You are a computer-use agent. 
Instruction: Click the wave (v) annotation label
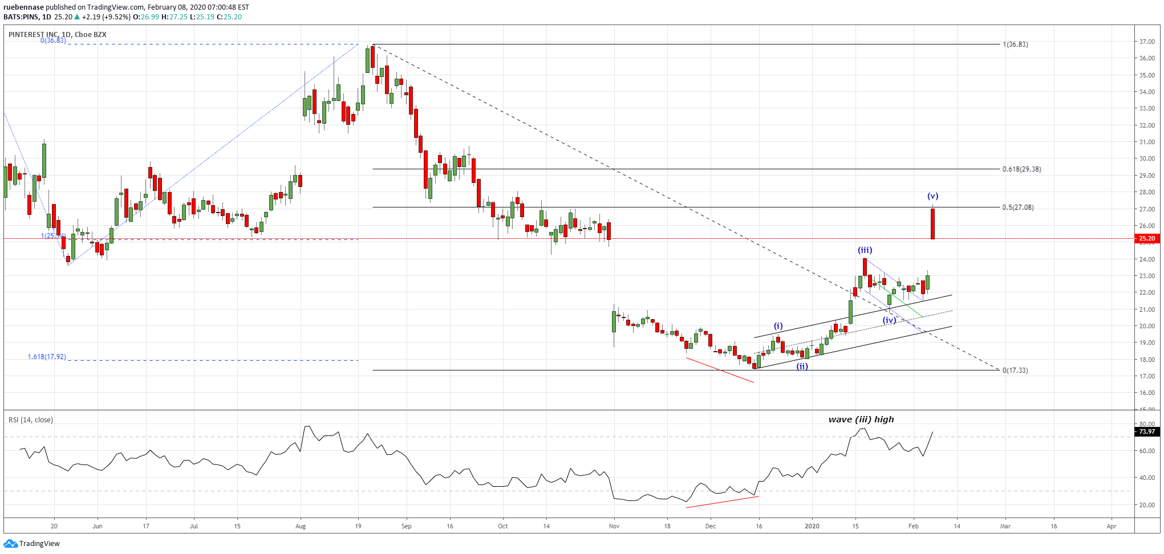click(x=933, y=196)
